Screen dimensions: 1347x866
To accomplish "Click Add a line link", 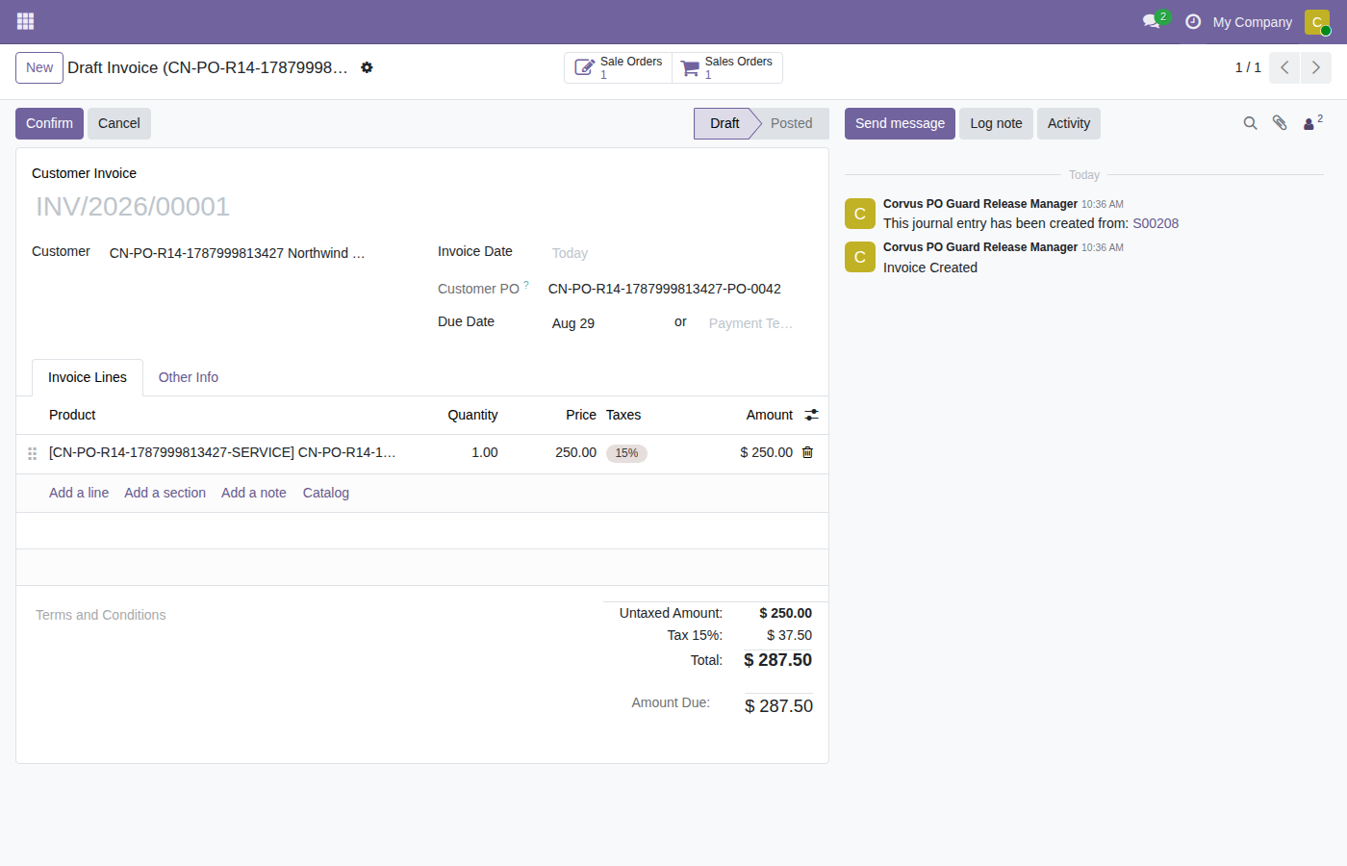I will click(x=79, y=493).
